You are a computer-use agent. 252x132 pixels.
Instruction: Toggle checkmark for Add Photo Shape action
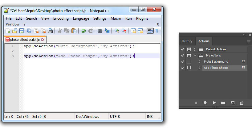click(x=182, y=68)
